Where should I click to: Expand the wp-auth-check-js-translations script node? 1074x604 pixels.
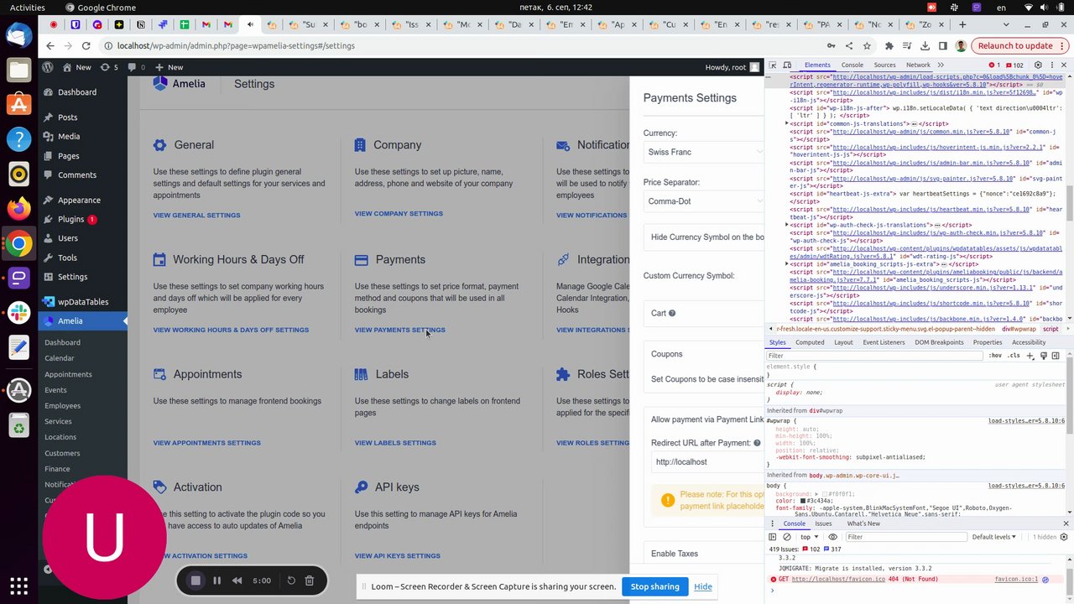pos(787,225)
